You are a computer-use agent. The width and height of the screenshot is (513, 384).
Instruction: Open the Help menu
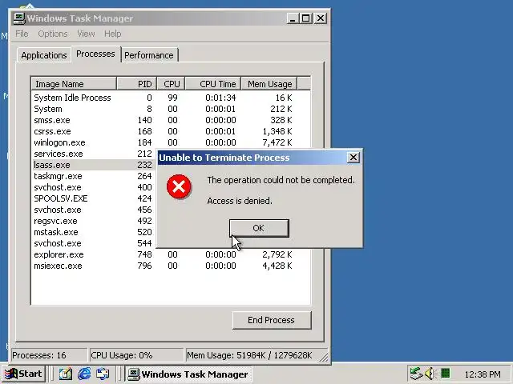pyautogui.click(x=112, y=34)
